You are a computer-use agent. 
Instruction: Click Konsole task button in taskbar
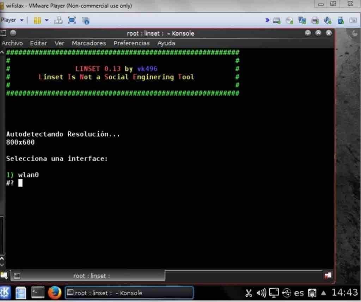pos(129,293)
